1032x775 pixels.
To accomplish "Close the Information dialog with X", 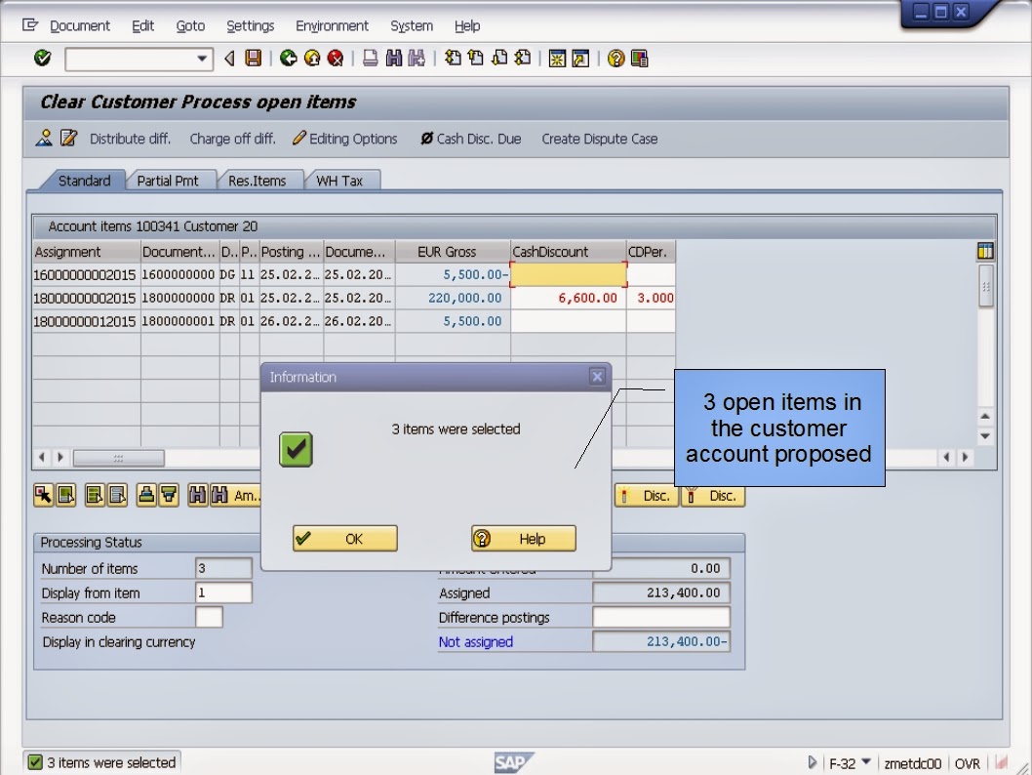I will [x=597, y=377].
